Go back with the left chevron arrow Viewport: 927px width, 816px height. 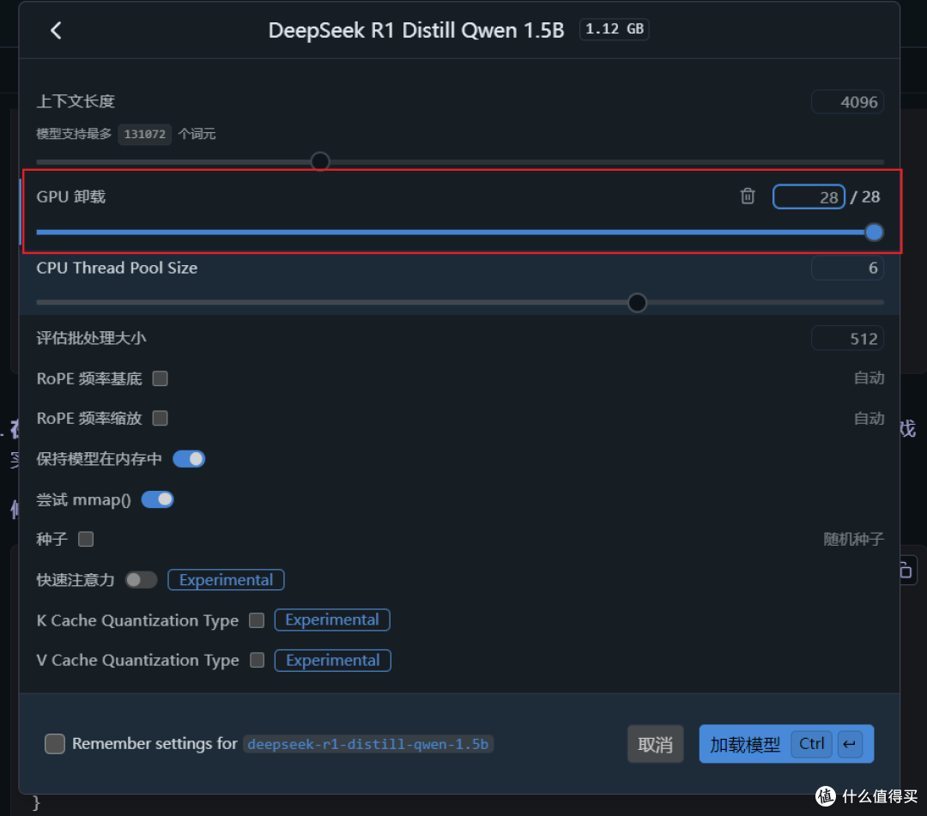point(56,30)
